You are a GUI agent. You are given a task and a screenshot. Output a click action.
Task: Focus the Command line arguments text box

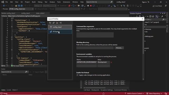pos(95,35)
